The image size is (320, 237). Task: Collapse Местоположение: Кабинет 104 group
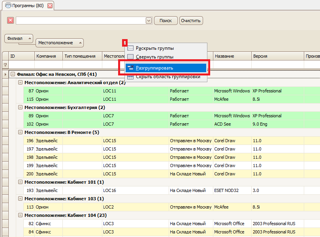20,215
